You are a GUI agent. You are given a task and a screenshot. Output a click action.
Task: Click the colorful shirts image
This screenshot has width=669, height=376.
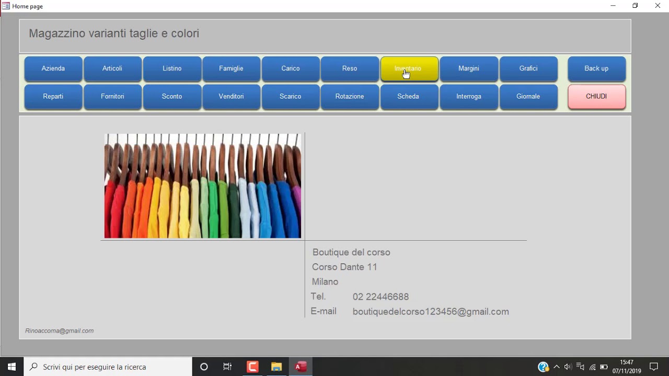point(203,186)
